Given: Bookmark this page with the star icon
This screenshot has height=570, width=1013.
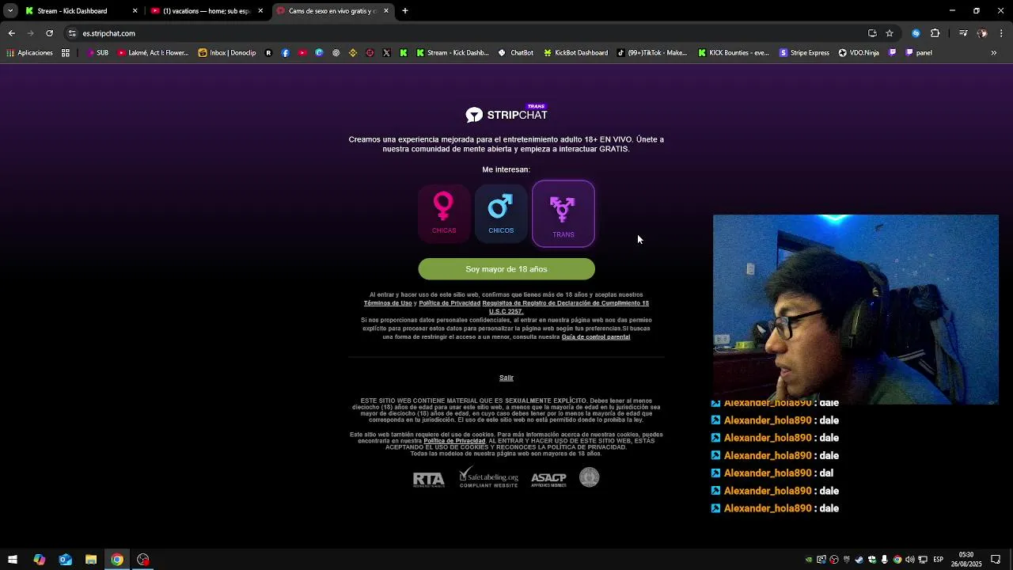Looking at the screenshot, I should point(890,33).
